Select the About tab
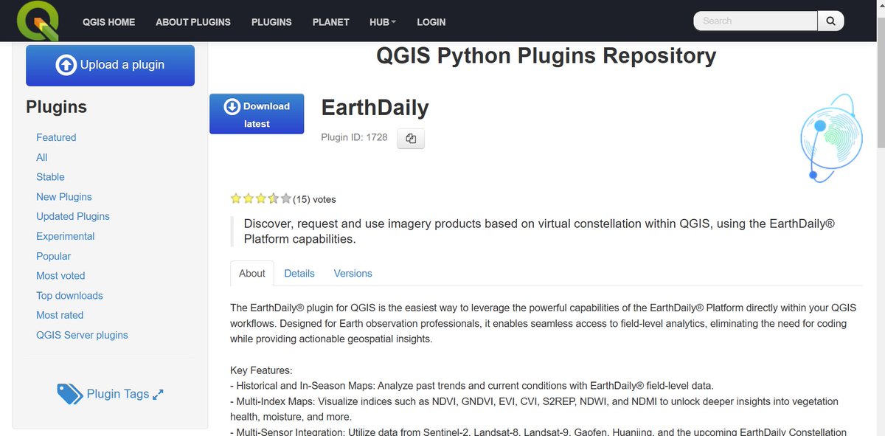 (252, 273)
